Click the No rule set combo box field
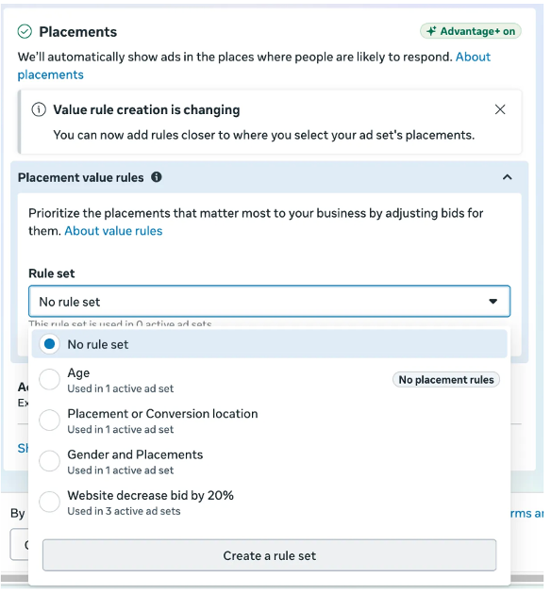The width and height of the screenshot is (551, 594). [x=270, y=302]
